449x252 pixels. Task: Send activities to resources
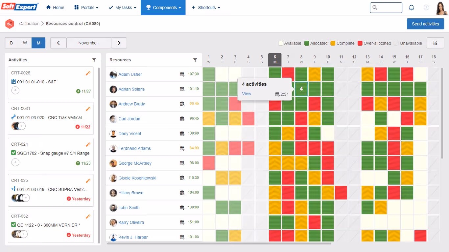pos(425,24)
